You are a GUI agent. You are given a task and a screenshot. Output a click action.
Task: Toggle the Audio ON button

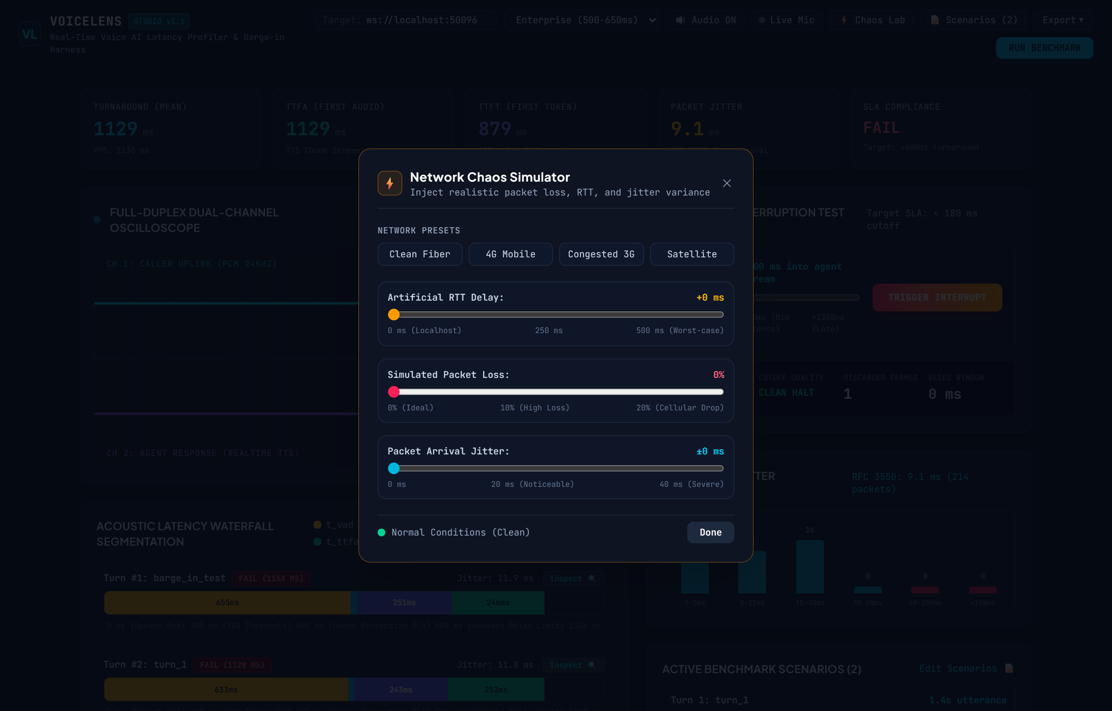(x=705, y=20)
